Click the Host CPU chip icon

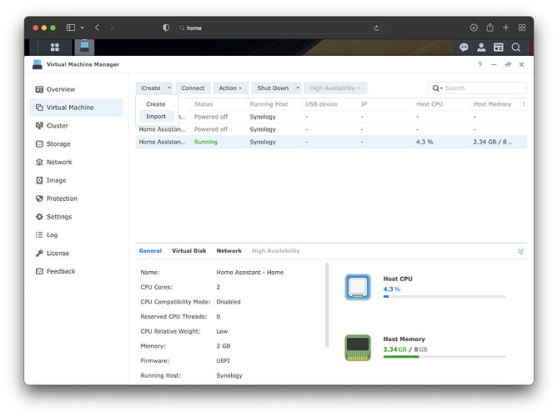click(358, 287)
